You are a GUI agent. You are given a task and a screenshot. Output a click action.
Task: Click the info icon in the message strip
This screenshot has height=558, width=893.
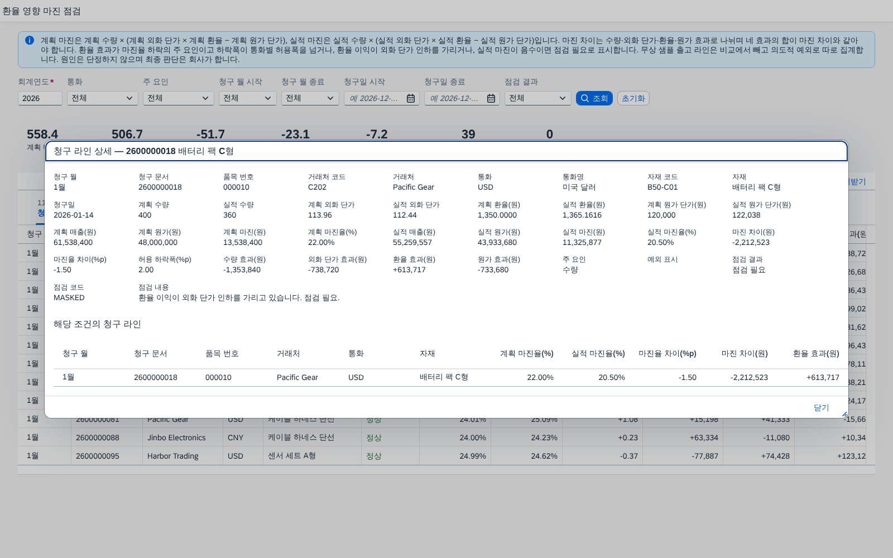(x=30, y=40)
